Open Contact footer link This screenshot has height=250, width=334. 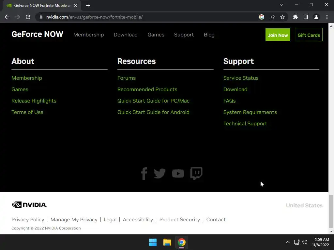216,220
